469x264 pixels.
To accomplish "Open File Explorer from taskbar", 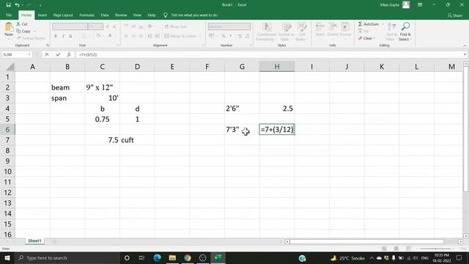I will pyautogui.click(x=172, y=257).
